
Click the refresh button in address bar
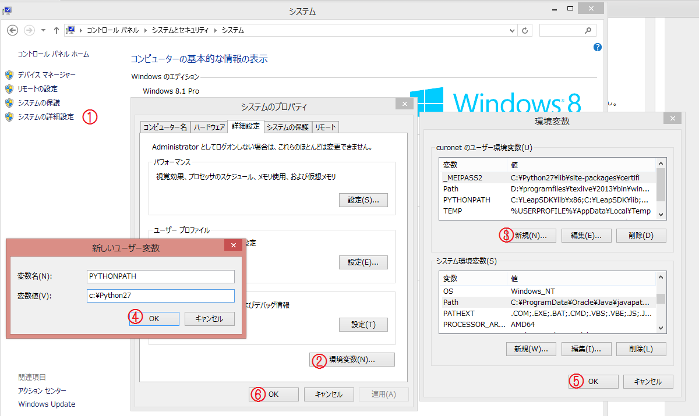click(x=525, y=30)
